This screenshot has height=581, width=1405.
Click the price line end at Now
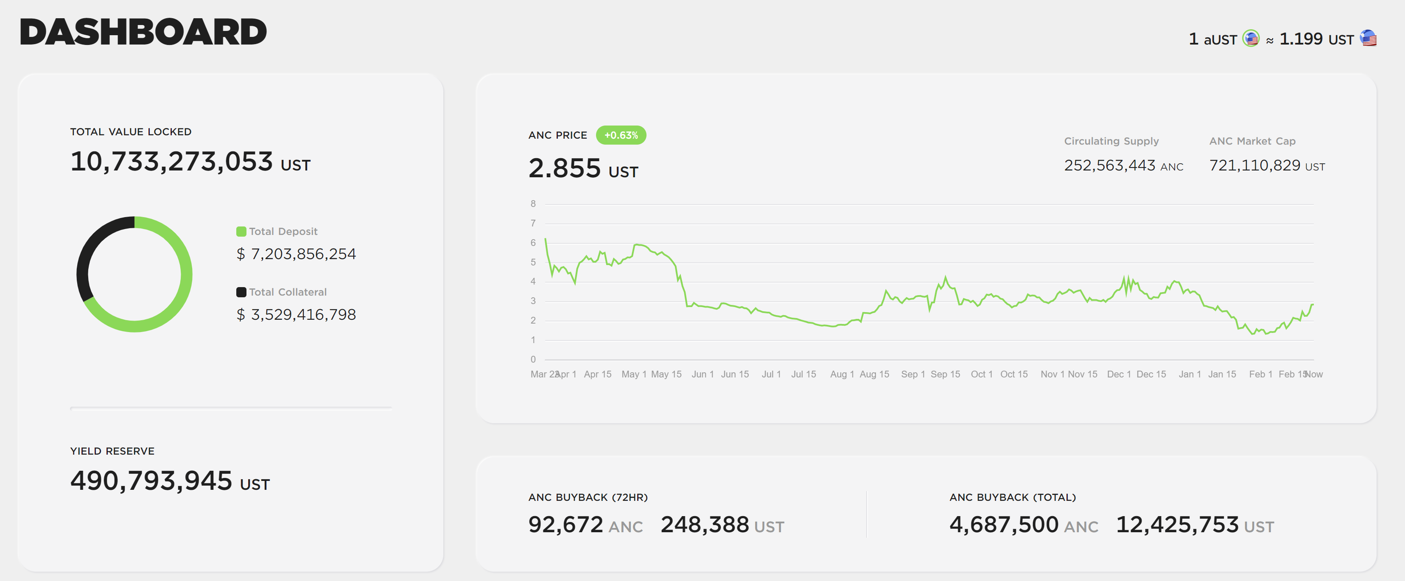pyautogui.click(x=1312, y=304)
